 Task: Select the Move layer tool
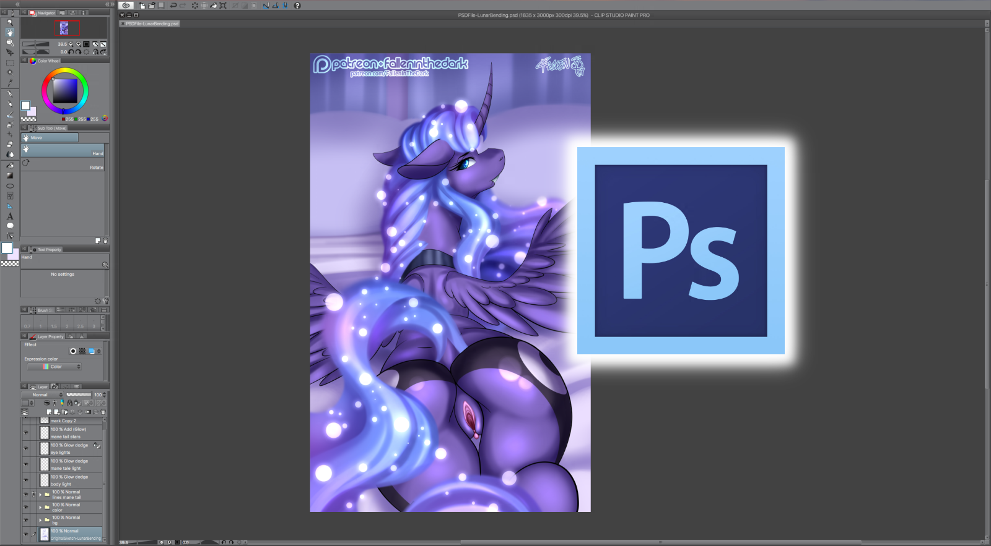pyautogui.click(x=10, y=53)
